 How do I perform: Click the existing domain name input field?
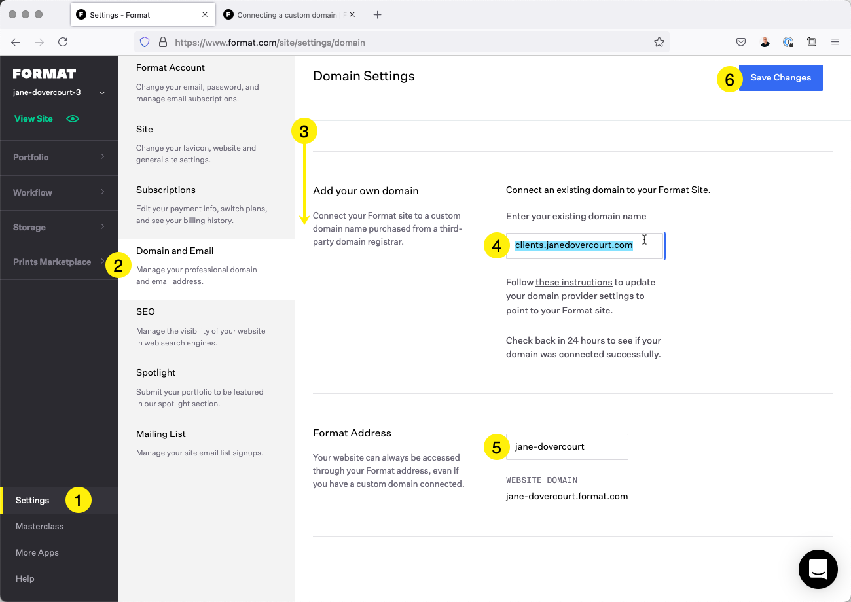point(585,246)
